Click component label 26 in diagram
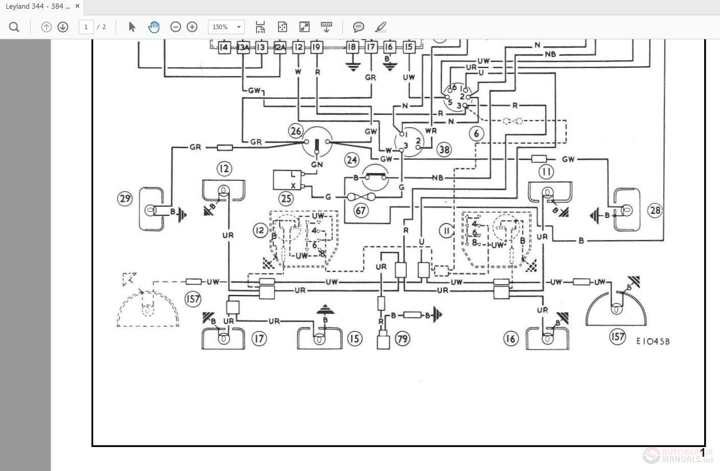This screenshot has height=471, width=720. click(296, 131)
